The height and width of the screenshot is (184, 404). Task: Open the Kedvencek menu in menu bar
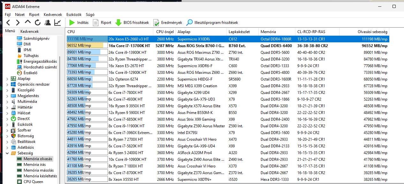click(53, 15)
